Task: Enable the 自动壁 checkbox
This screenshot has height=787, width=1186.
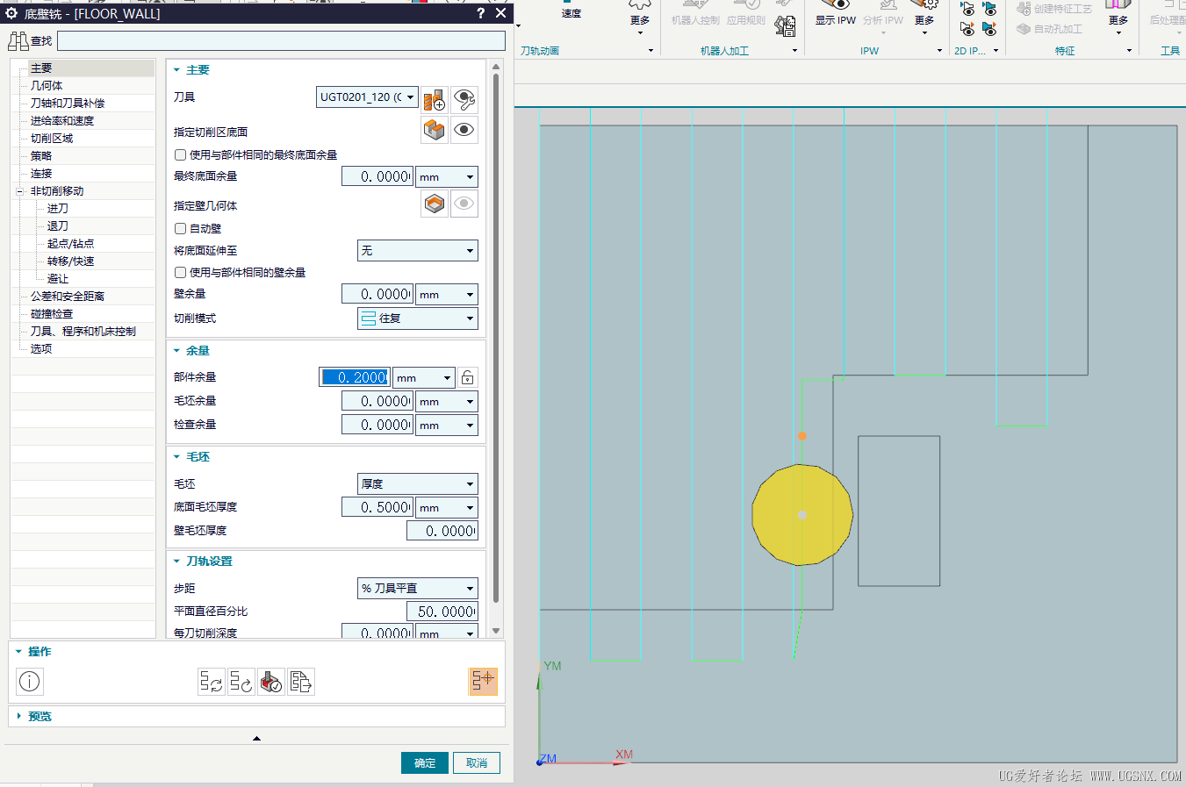Action: point(180,229)
